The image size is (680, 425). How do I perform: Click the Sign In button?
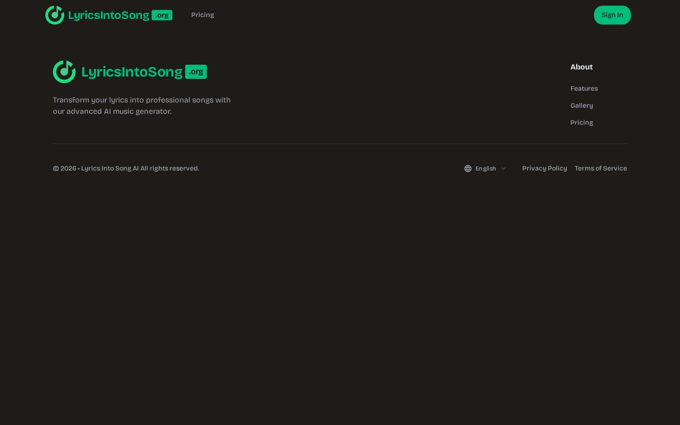click(612, 15)
